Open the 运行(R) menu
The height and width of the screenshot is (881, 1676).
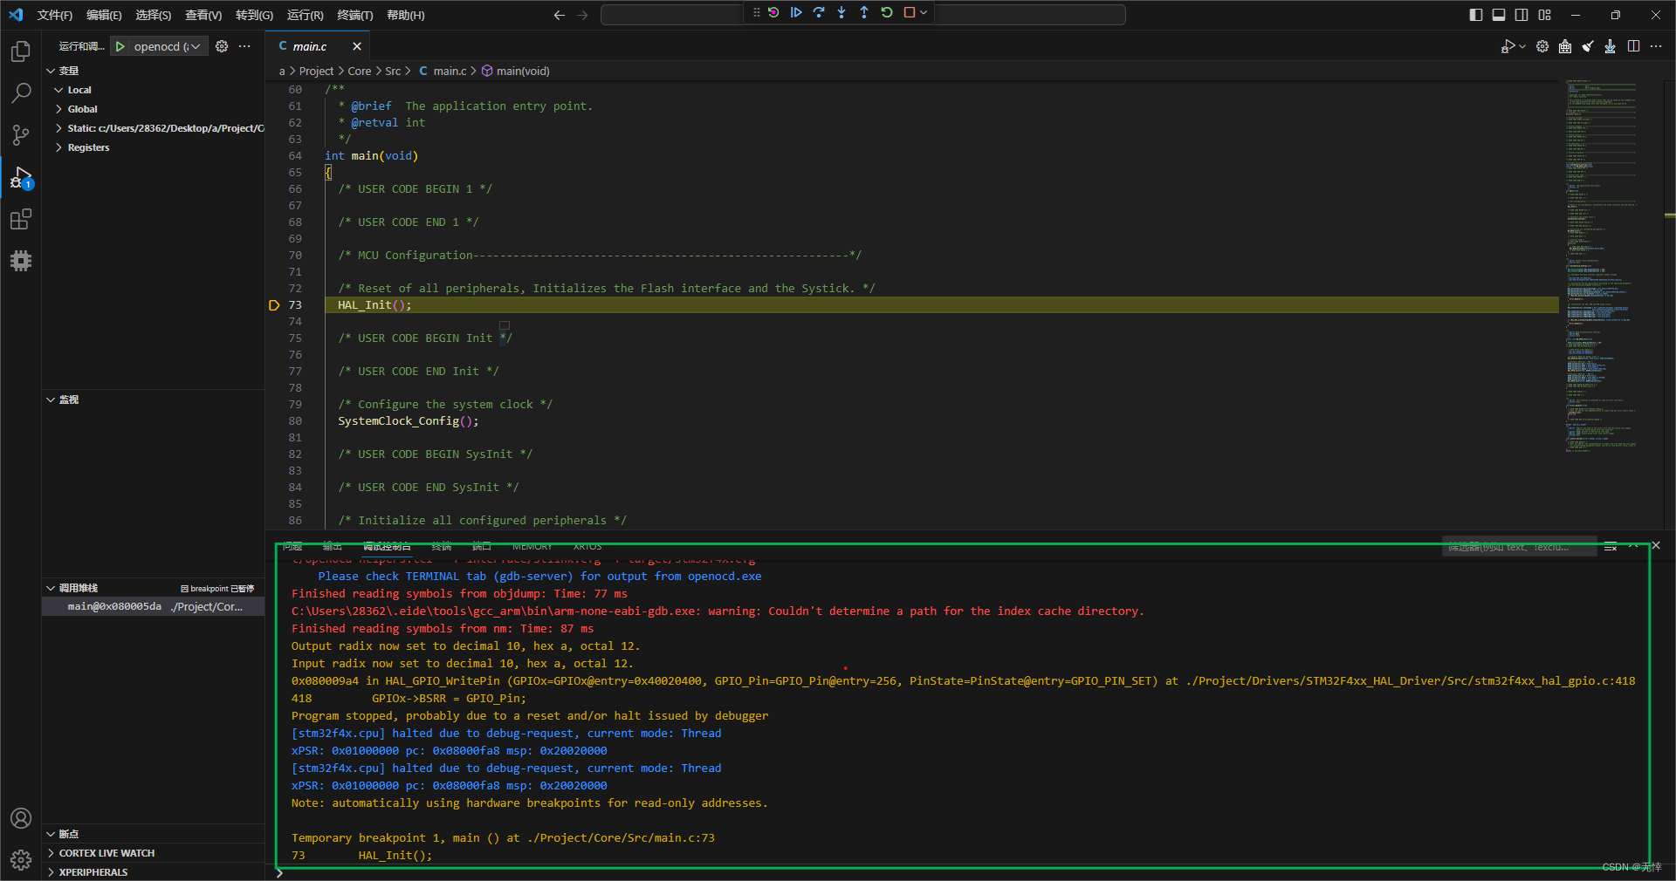[306, 15]
